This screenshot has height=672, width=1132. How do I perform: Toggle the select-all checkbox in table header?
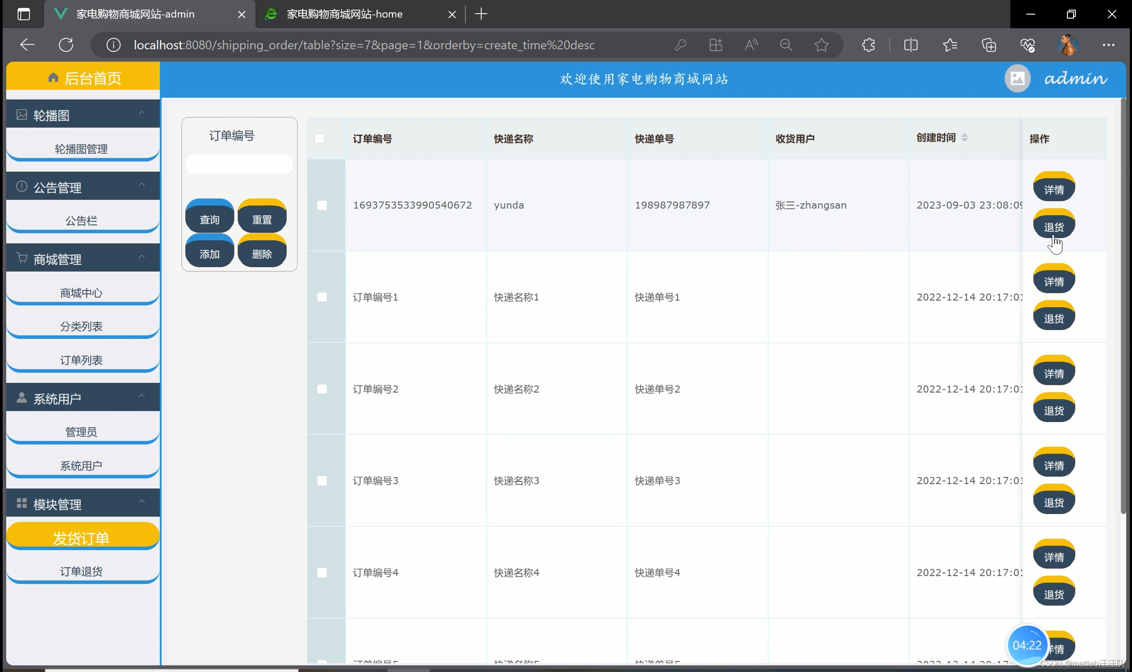319,138
